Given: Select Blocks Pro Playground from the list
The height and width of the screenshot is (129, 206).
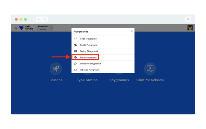Looking at the screenshot, I should coord(90,64).
